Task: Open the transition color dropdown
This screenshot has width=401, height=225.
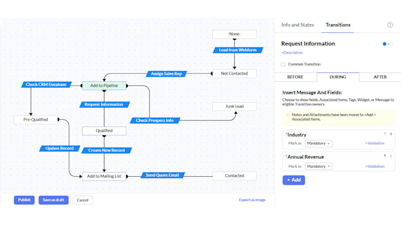Action: tap(386, 44)
